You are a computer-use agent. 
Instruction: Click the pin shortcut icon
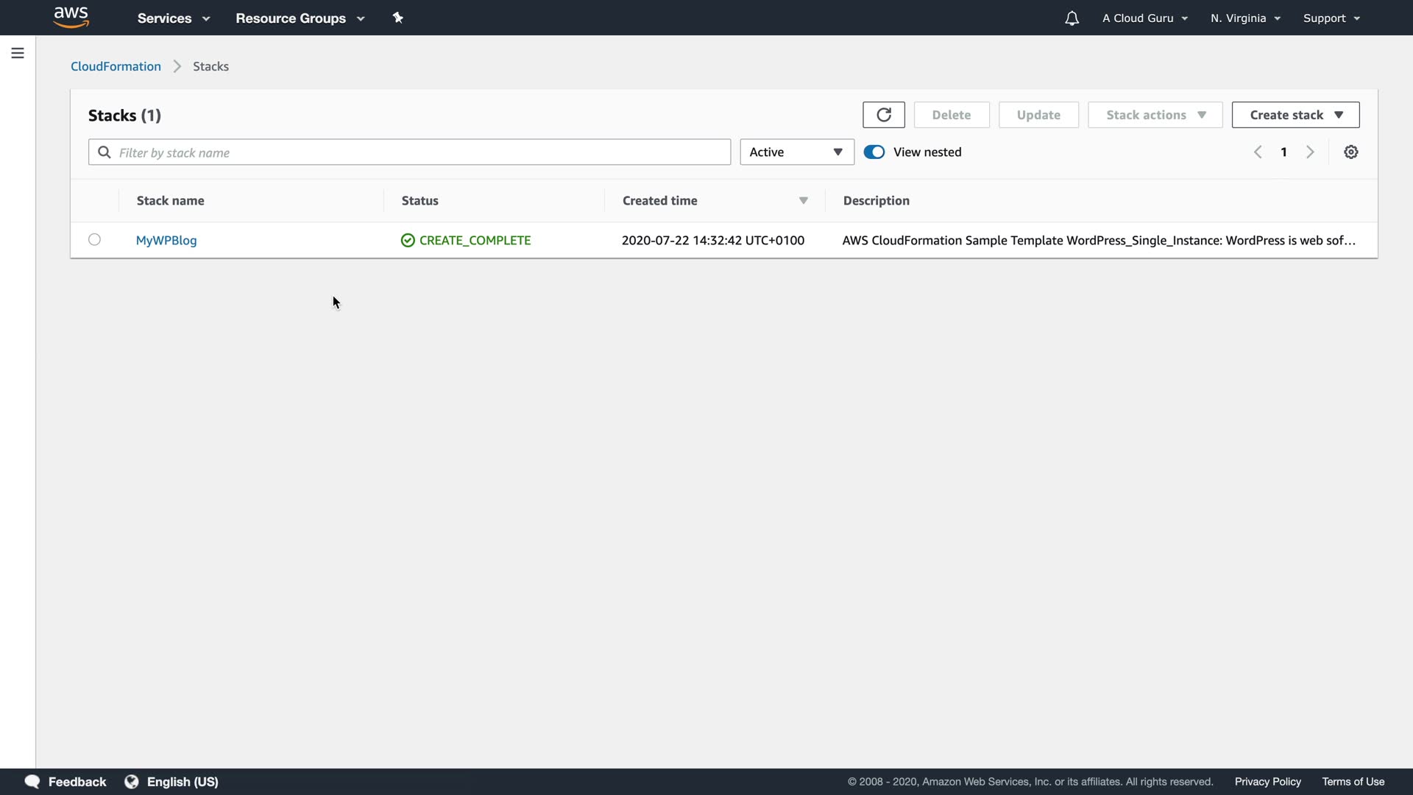[398, 18]
